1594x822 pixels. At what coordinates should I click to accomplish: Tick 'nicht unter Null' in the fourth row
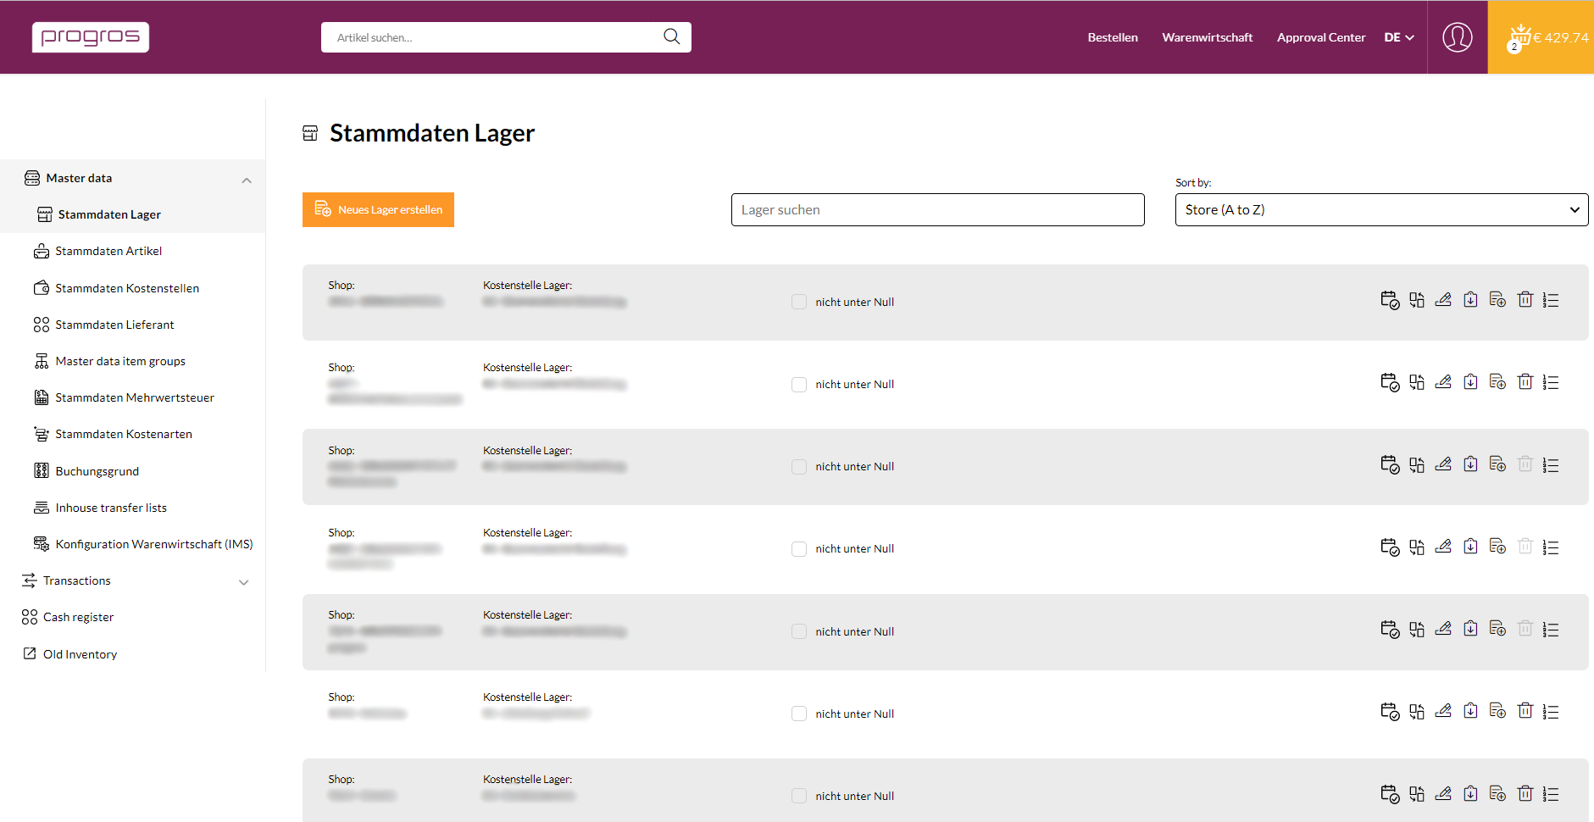click(x=799, y=549)
